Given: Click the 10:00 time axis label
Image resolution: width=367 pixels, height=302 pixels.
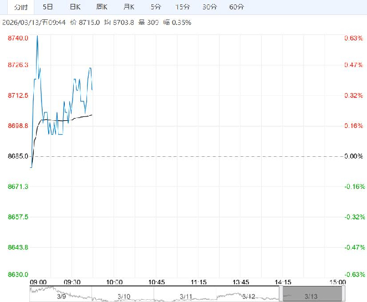Looking at the screenshot, I should coord(114,282).
